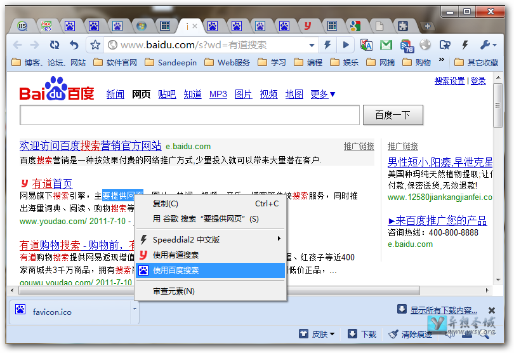Click the new tab plus button

tap(428, 26)
